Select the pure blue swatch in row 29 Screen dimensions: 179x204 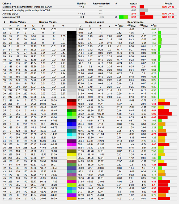[x=72, y=124]
